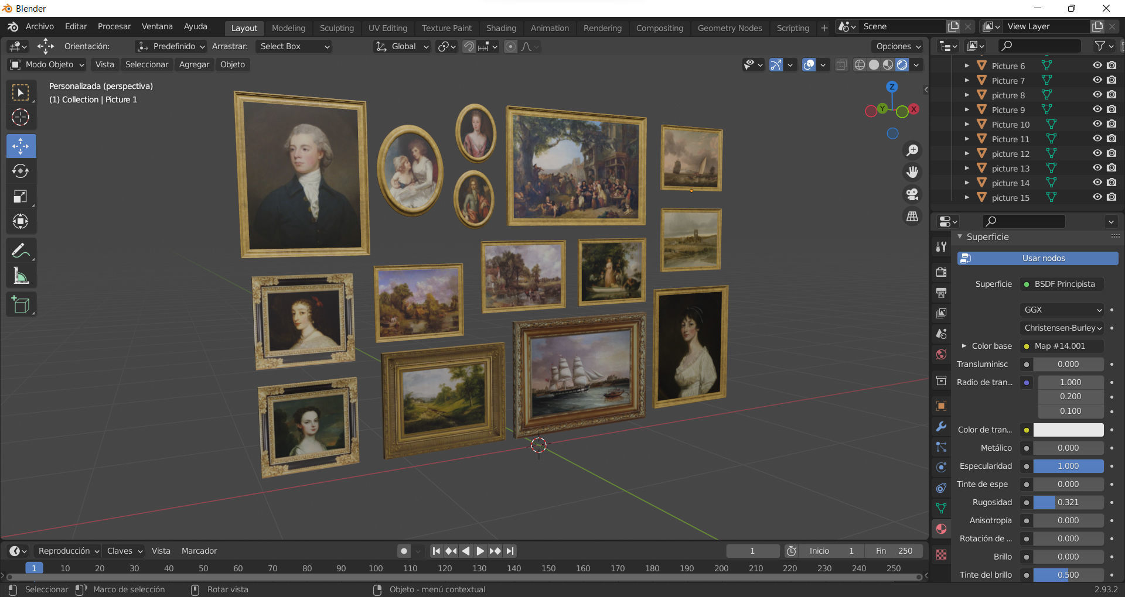
Task: Select the Rotate tool
Action: point(21,171)
